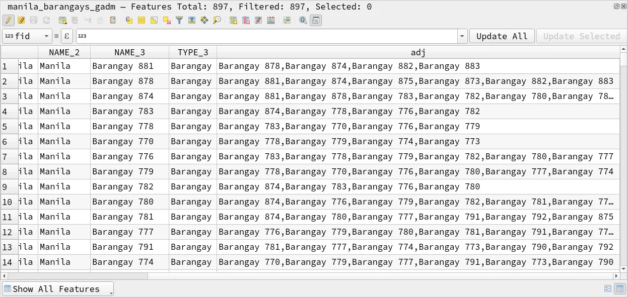The width and height of the screenshot is (628, 298).
Task: Open the Show All Features filter menu
Action: 58,289
